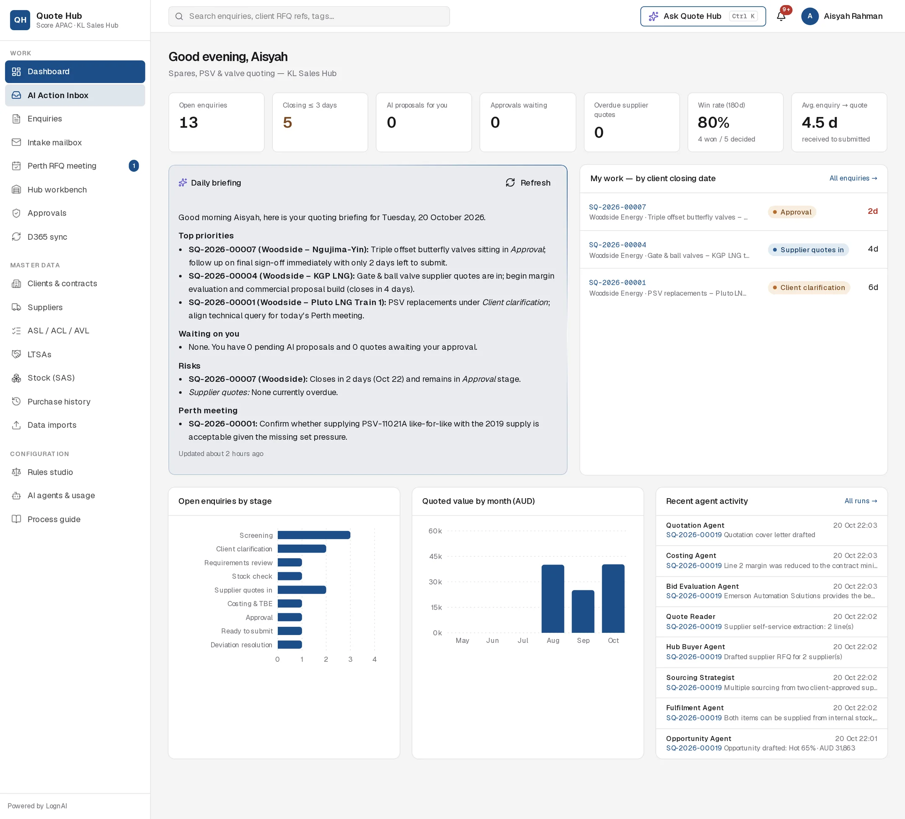Image resolution: width=905 pixels, height=819 pixels.
Task: Click the Rules studio scales icon
Action: tap(17, 472)
